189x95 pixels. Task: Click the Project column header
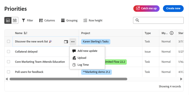(86, 33)
